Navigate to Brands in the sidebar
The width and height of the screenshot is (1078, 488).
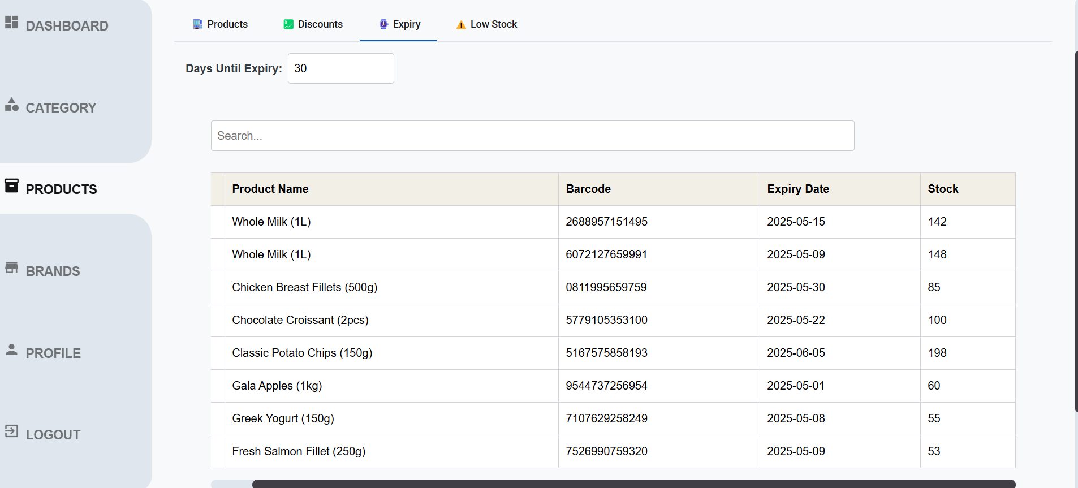click(53, 271)
